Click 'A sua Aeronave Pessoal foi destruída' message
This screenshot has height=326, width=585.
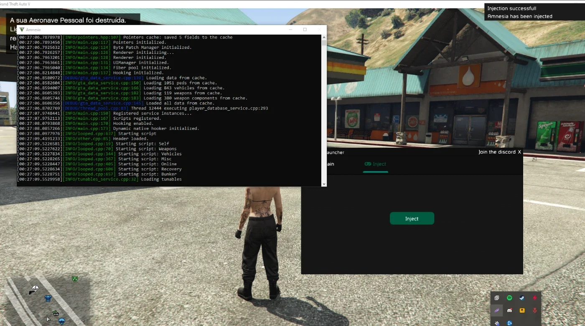pos(68,20)
